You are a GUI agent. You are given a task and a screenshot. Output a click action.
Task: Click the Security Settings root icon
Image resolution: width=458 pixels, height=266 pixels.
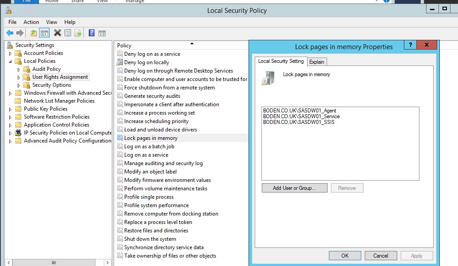click(x=10, y=45)
